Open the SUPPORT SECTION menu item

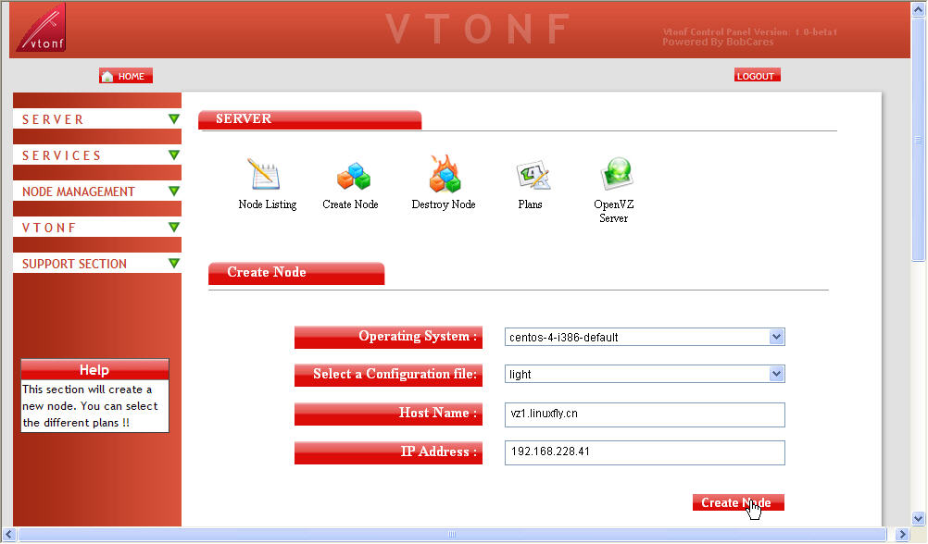pos(75,264)
